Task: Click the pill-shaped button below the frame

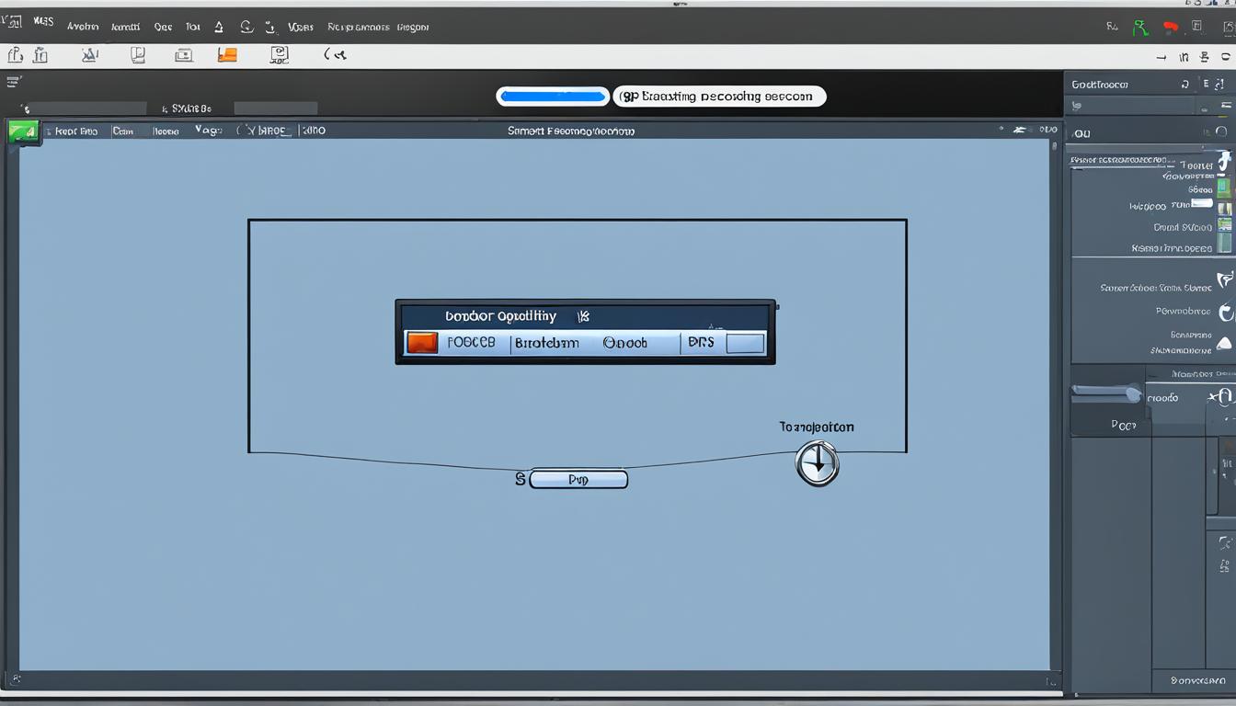Action: pos(578,479)
